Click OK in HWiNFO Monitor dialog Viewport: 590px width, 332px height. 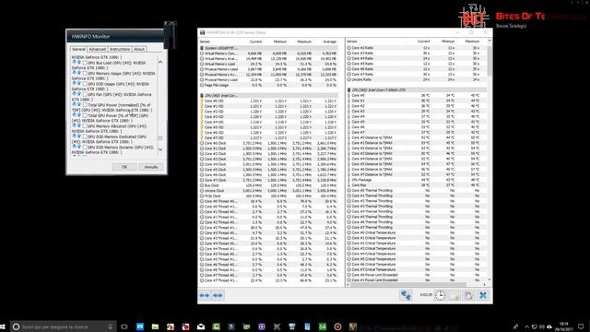pyautogui.click(x=124, y=167)
